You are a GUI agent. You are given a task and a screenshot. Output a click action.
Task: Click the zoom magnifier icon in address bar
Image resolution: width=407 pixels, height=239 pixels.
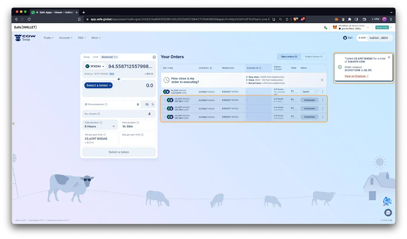[x=280, y=19]
